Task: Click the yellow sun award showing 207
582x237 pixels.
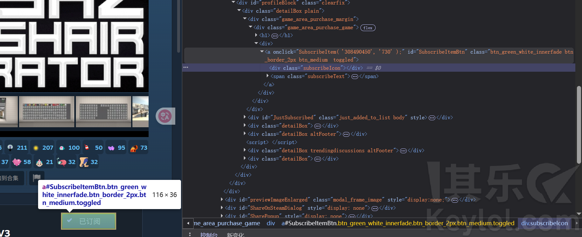Action: click(43, 148)
